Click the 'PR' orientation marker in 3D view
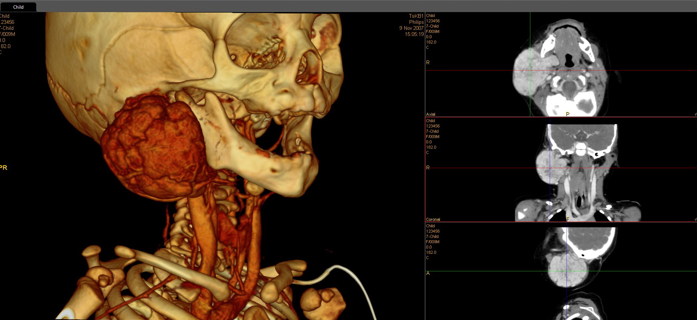Image resolution: width=697 pixels, height=320 pixels. click(3, 168)
